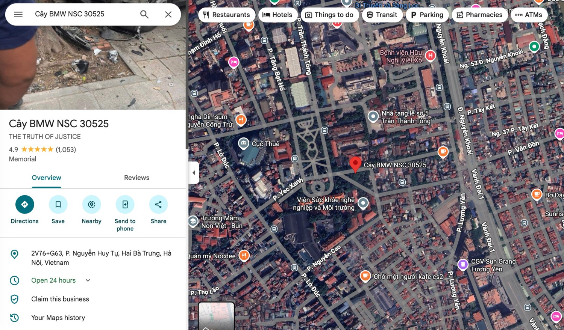Click Chờ một người kafe cs2 marker
The image size is (564, 330).
[x=365, y=276]
